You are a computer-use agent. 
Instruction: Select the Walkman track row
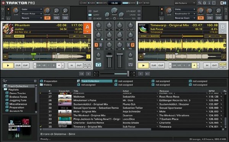131,97
